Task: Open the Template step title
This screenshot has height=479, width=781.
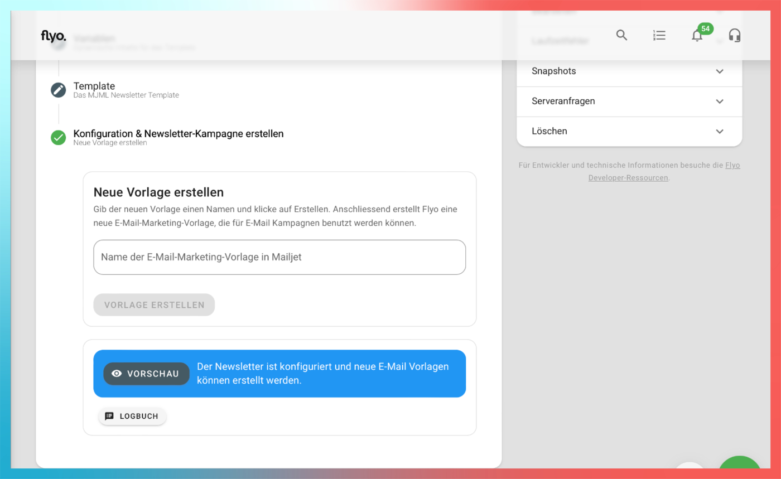Action: pyautogui.click(x=94, y=86)
